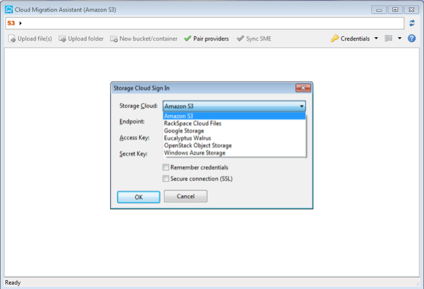
Task: Click the S3 breadcrumb root
Action: (11, 23)
